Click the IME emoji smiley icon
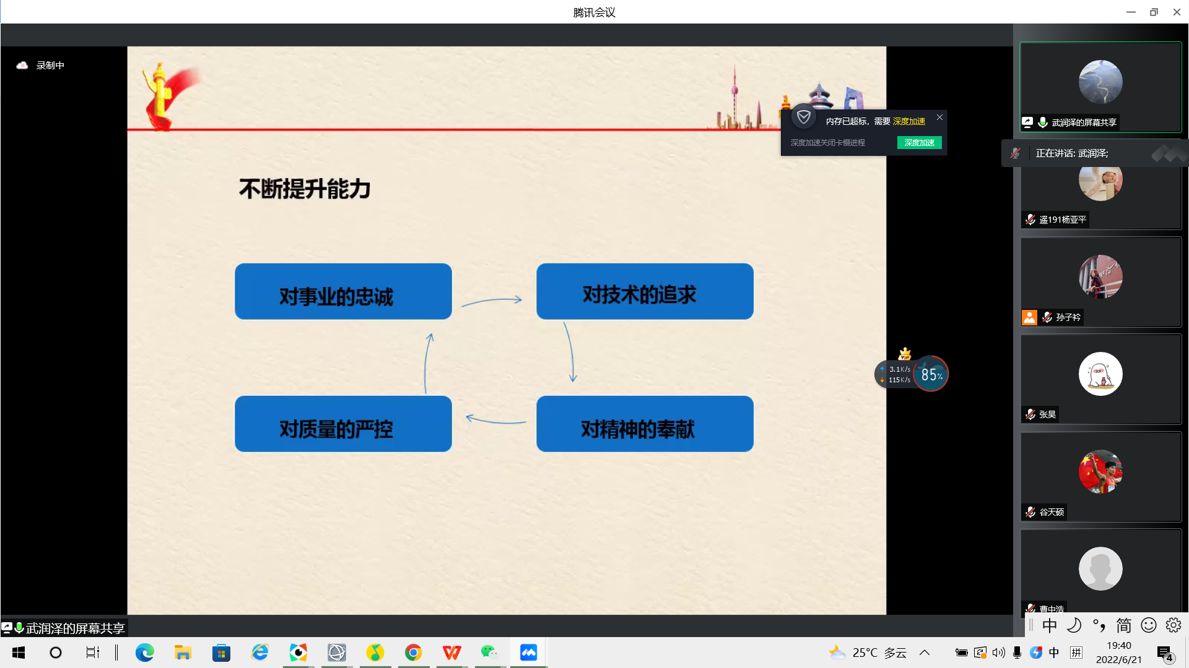The height and width of the screenshot is (668, 1189). point(1149,625)
